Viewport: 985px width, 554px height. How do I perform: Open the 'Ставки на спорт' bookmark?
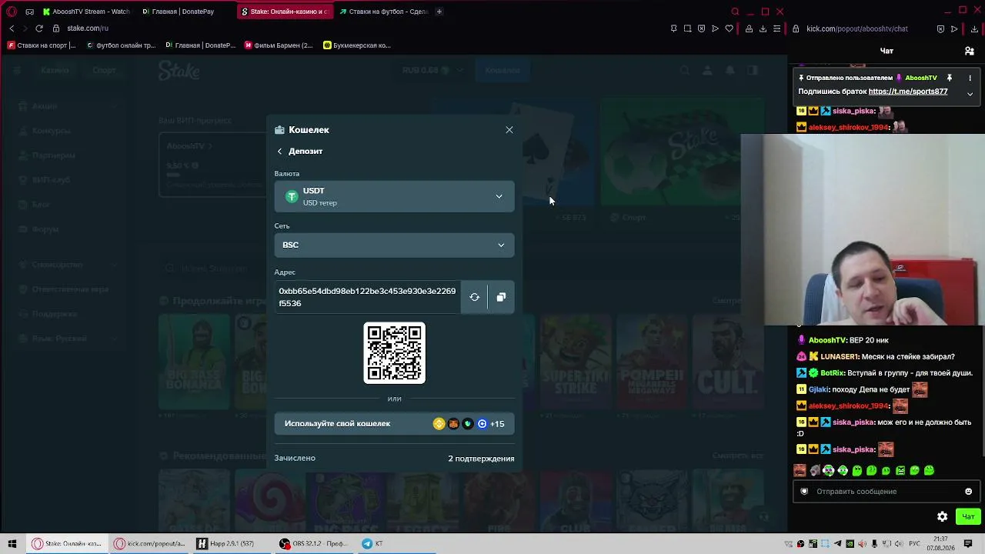click(42, 45)
